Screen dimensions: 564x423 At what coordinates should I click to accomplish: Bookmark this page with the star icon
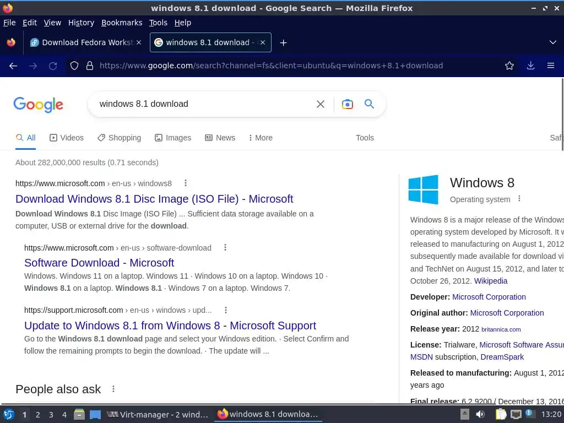(509, 66)
